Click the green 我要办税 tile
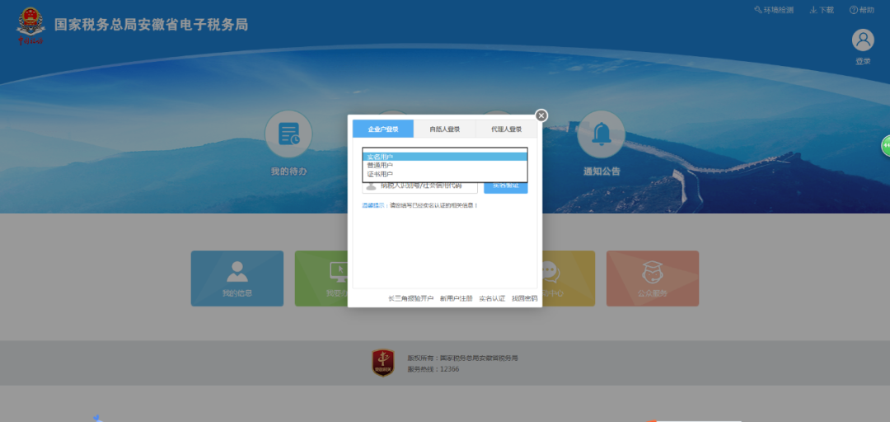Screen dimensions: 890x422 pyautogui.click(x=321, y=279)
